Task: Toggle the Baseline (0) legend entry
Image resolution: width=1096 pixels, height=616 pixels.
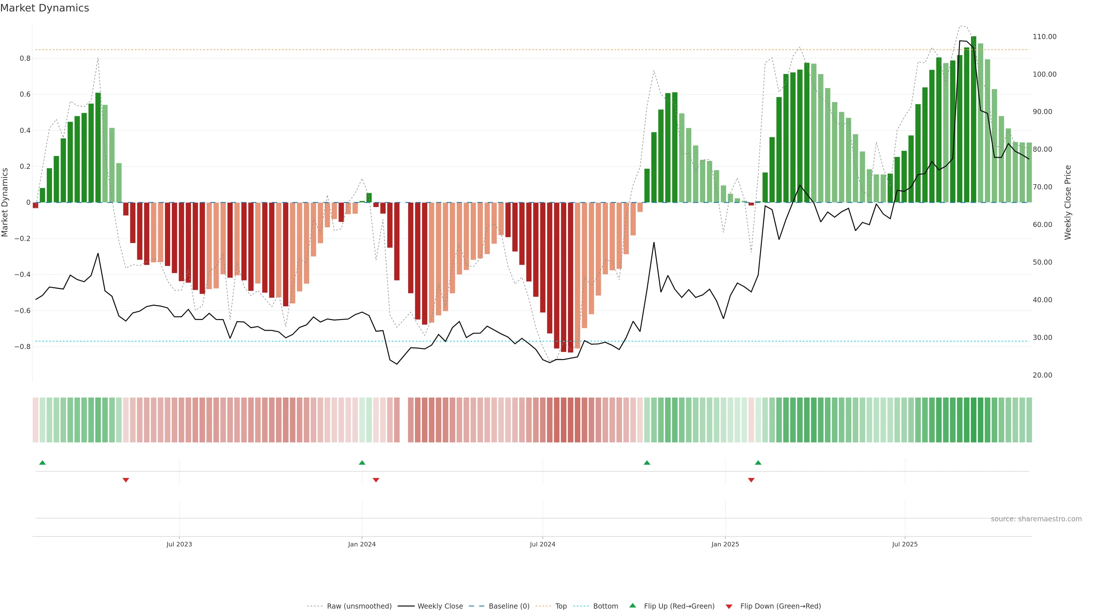Action: 509,606
